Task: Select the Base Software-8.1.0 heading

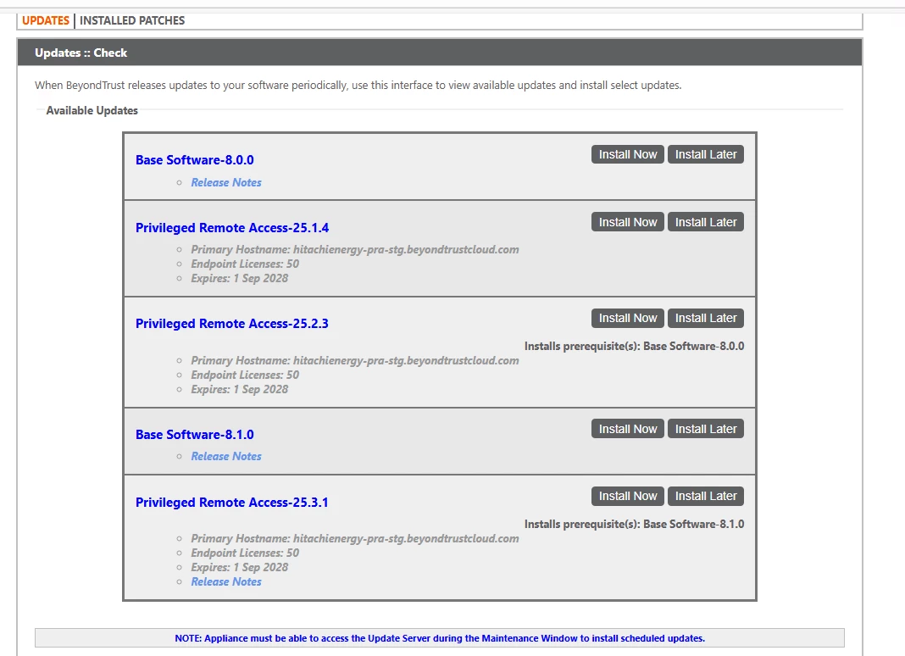Action: [x=195, y=434]
